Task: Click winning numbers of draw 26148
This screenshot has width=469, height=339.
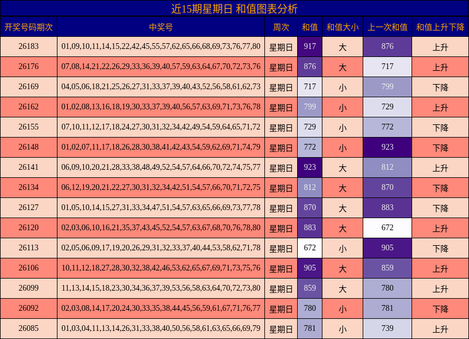Action: (x=161, y=147)
